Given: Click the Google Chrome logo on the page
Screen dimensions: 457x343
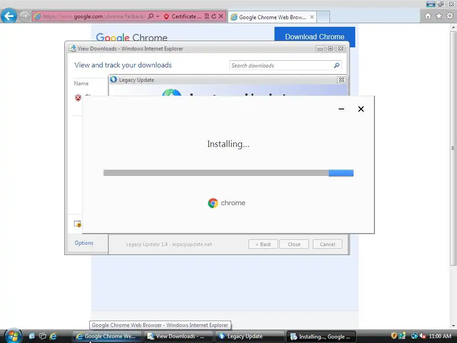Looking at the screenshot, I should tap(132, 37).
